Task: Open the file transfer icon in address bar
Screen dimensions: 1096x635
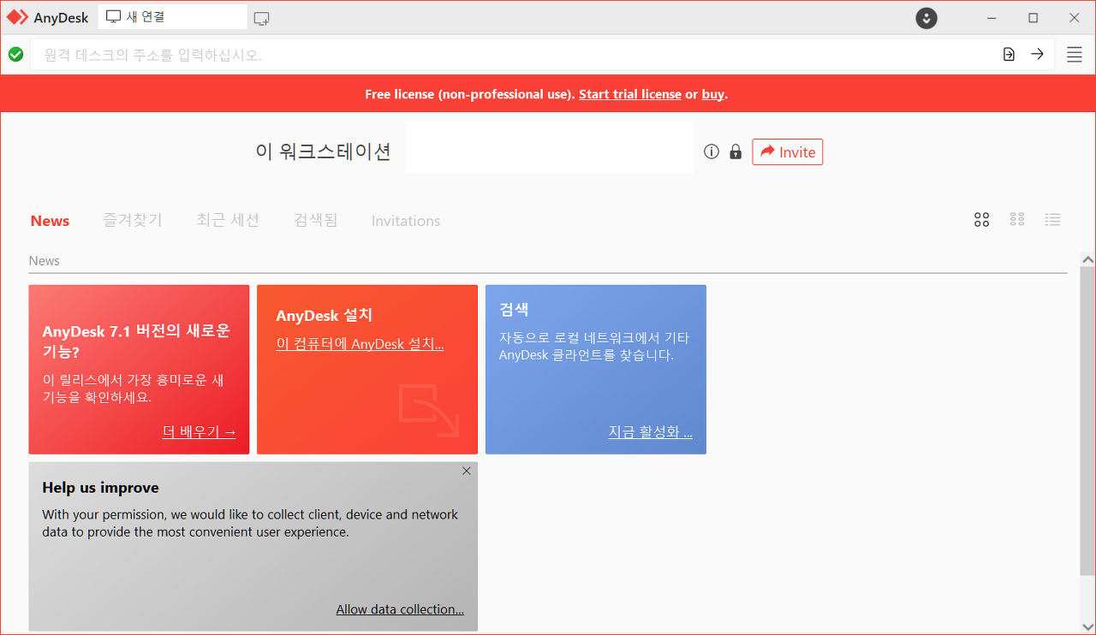Action: coord(1009,55)
